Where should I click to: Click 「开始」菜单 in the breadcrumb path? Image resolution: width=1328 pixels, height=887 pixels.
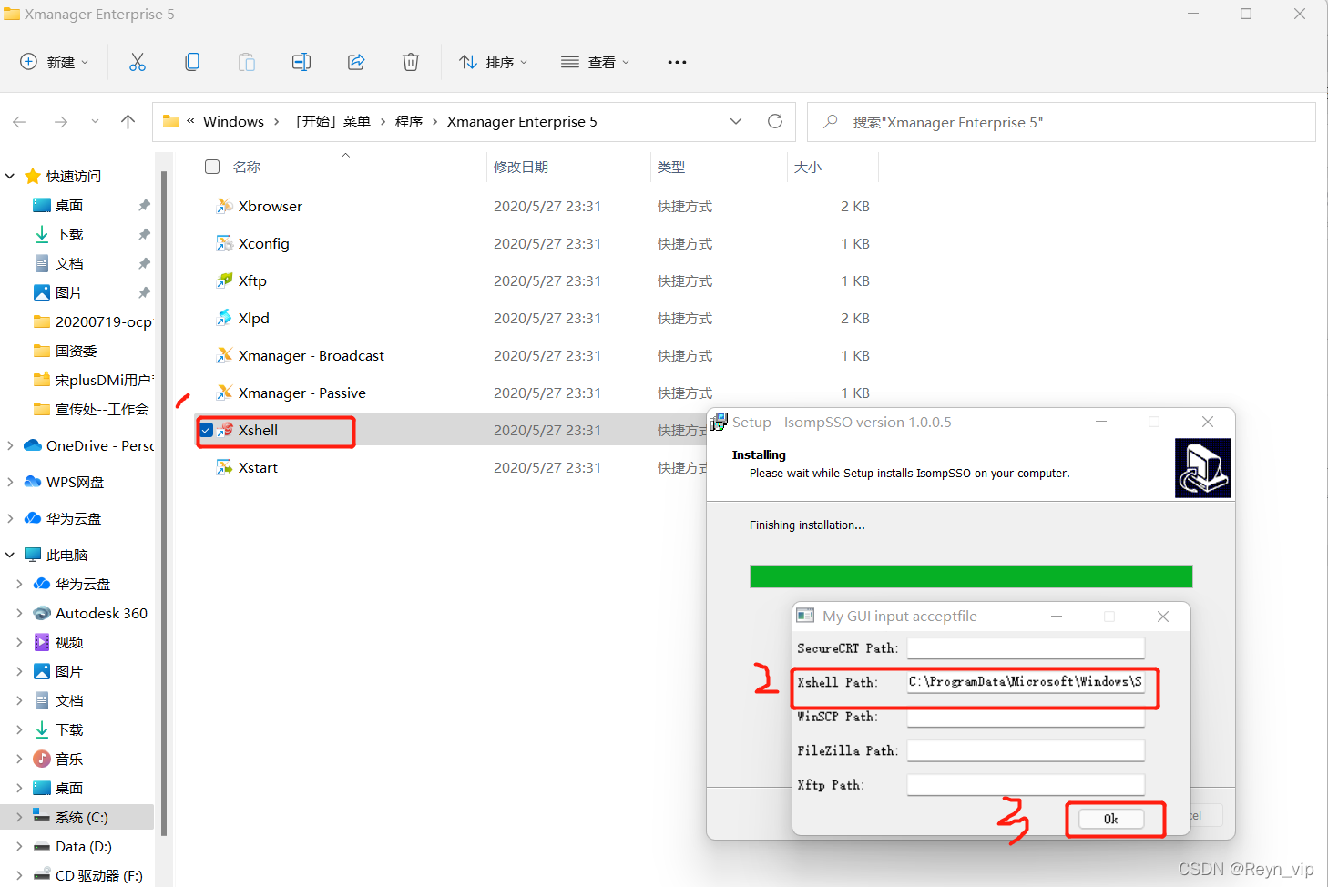(x=332, y=121)
